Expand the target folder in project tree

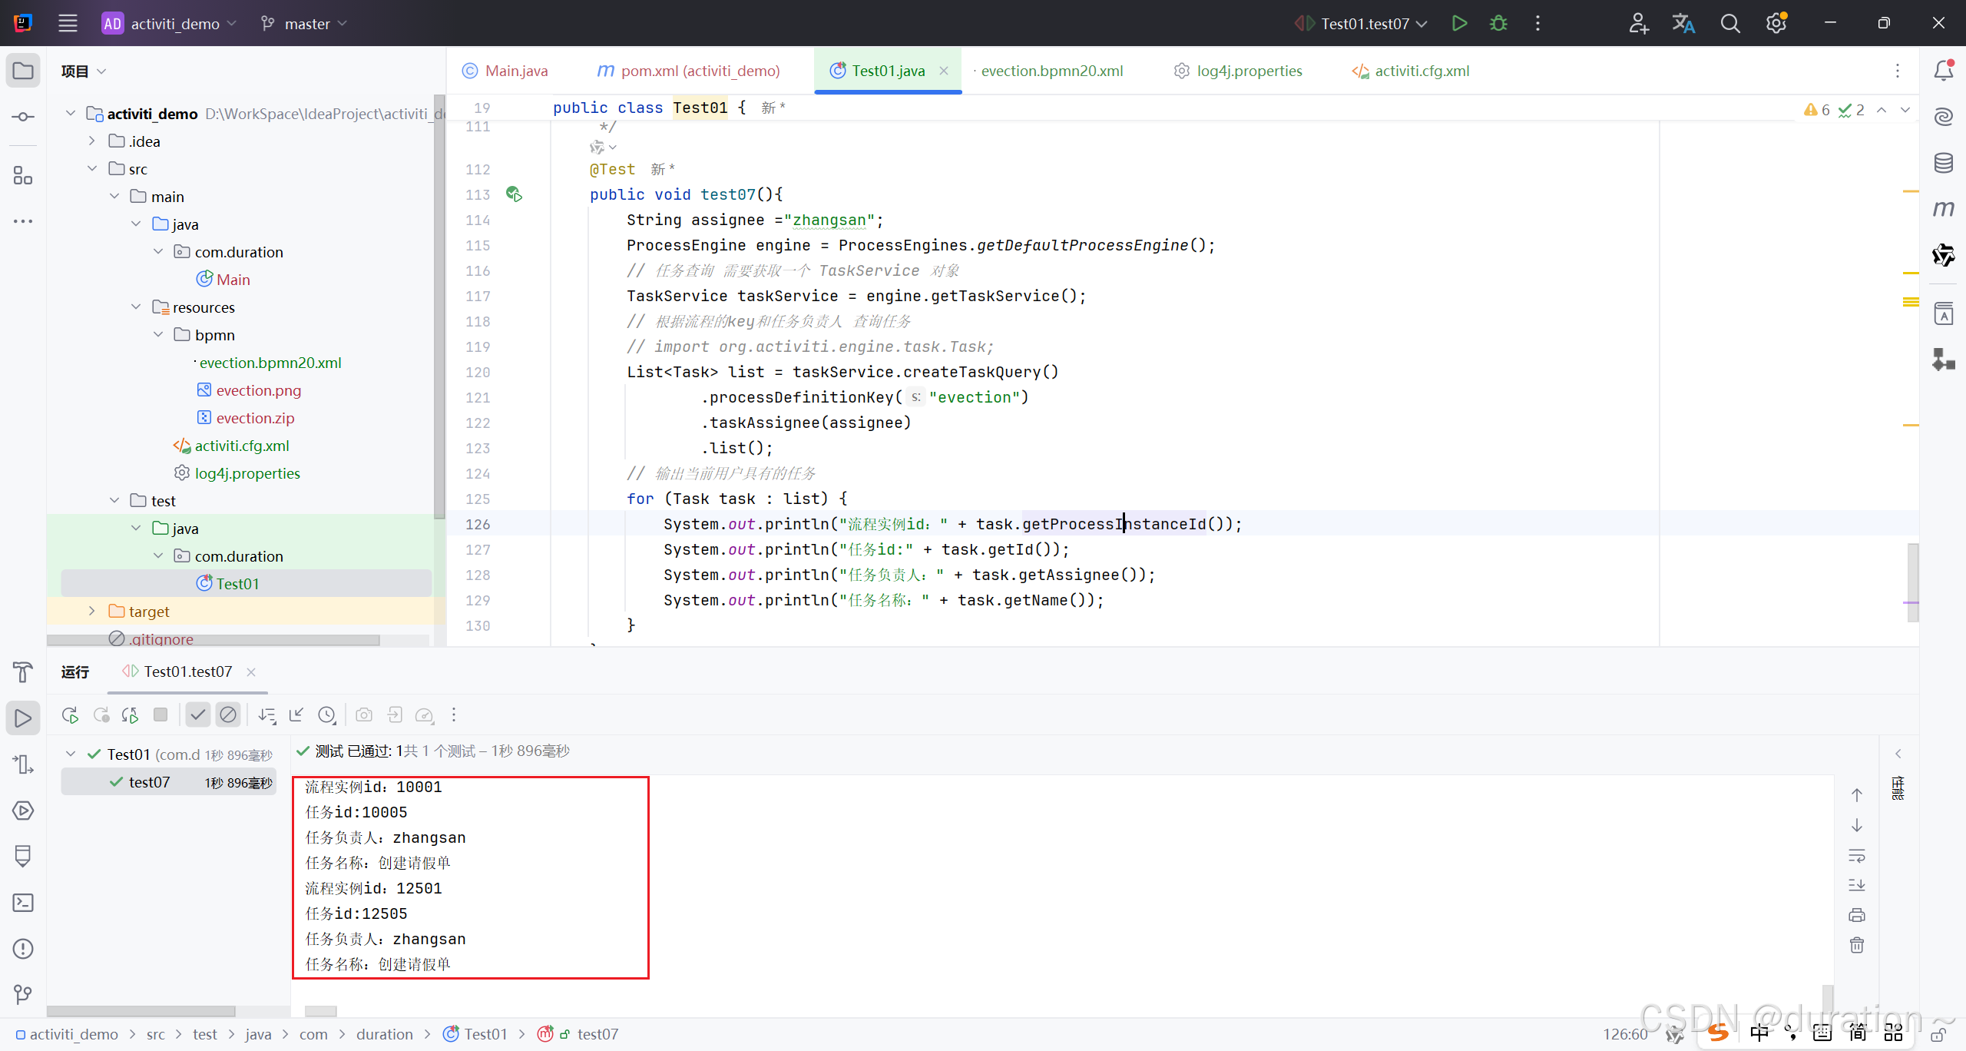(92, 612)
